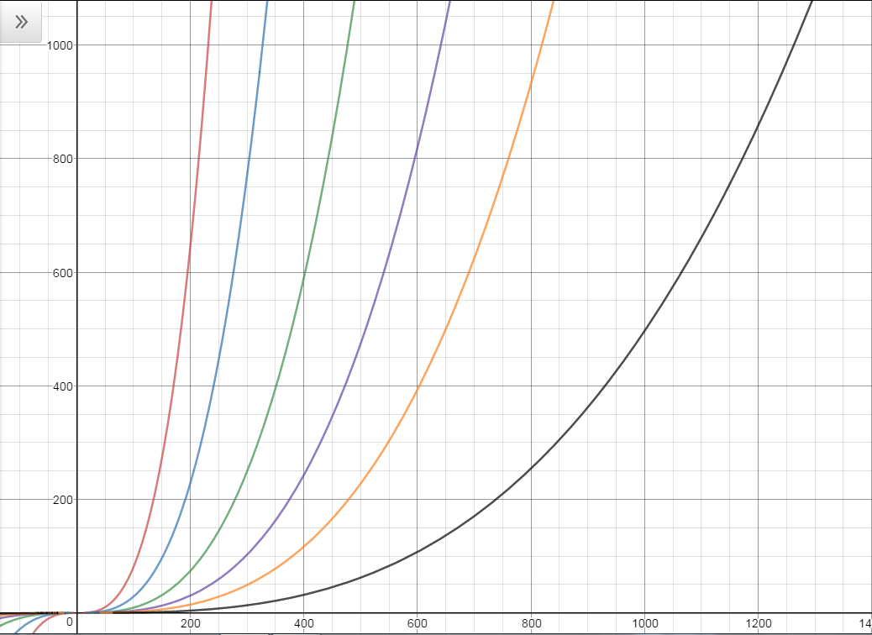
Task: Click the origin label 0
Action: coord(70,622)
